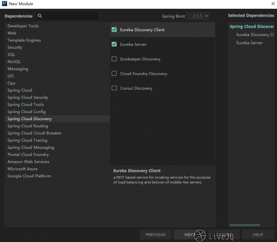Select Spring Cloud Config category

57,112
